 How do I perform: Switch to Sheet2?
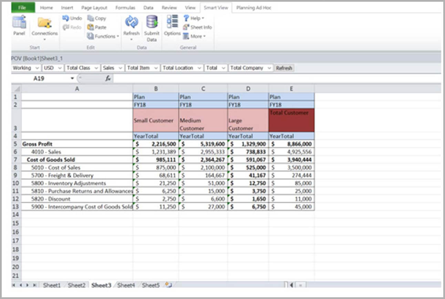76,285
